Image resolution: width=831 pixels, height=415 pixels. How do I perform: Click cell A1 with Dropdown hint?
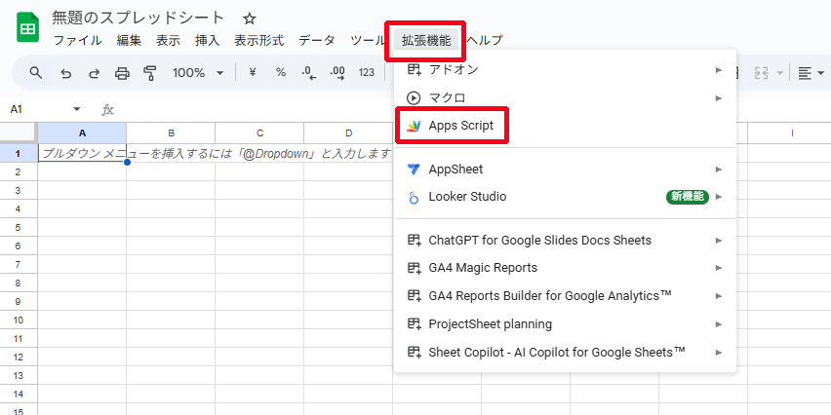point(82,154)
